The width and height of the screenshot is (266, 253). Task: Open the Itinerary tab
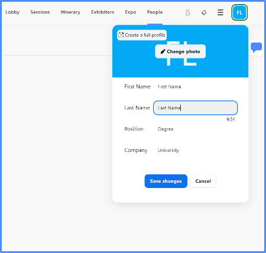pyautogui.click(x=70, y=12)
